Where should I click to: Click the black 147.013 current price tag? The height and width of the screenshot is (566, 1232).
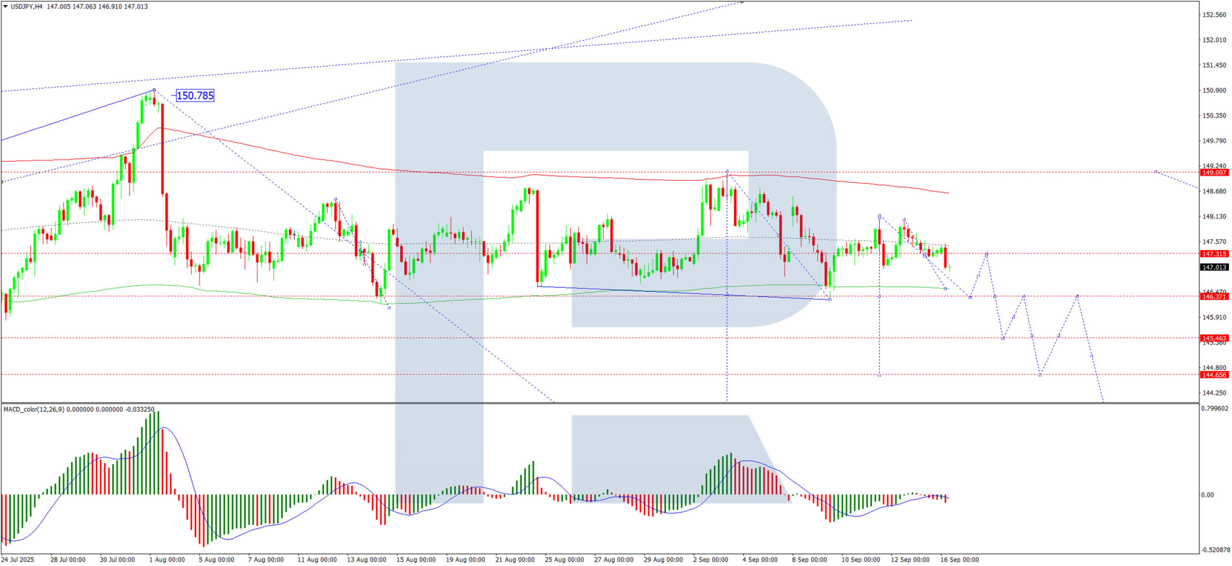click(x=1214, y=267)
